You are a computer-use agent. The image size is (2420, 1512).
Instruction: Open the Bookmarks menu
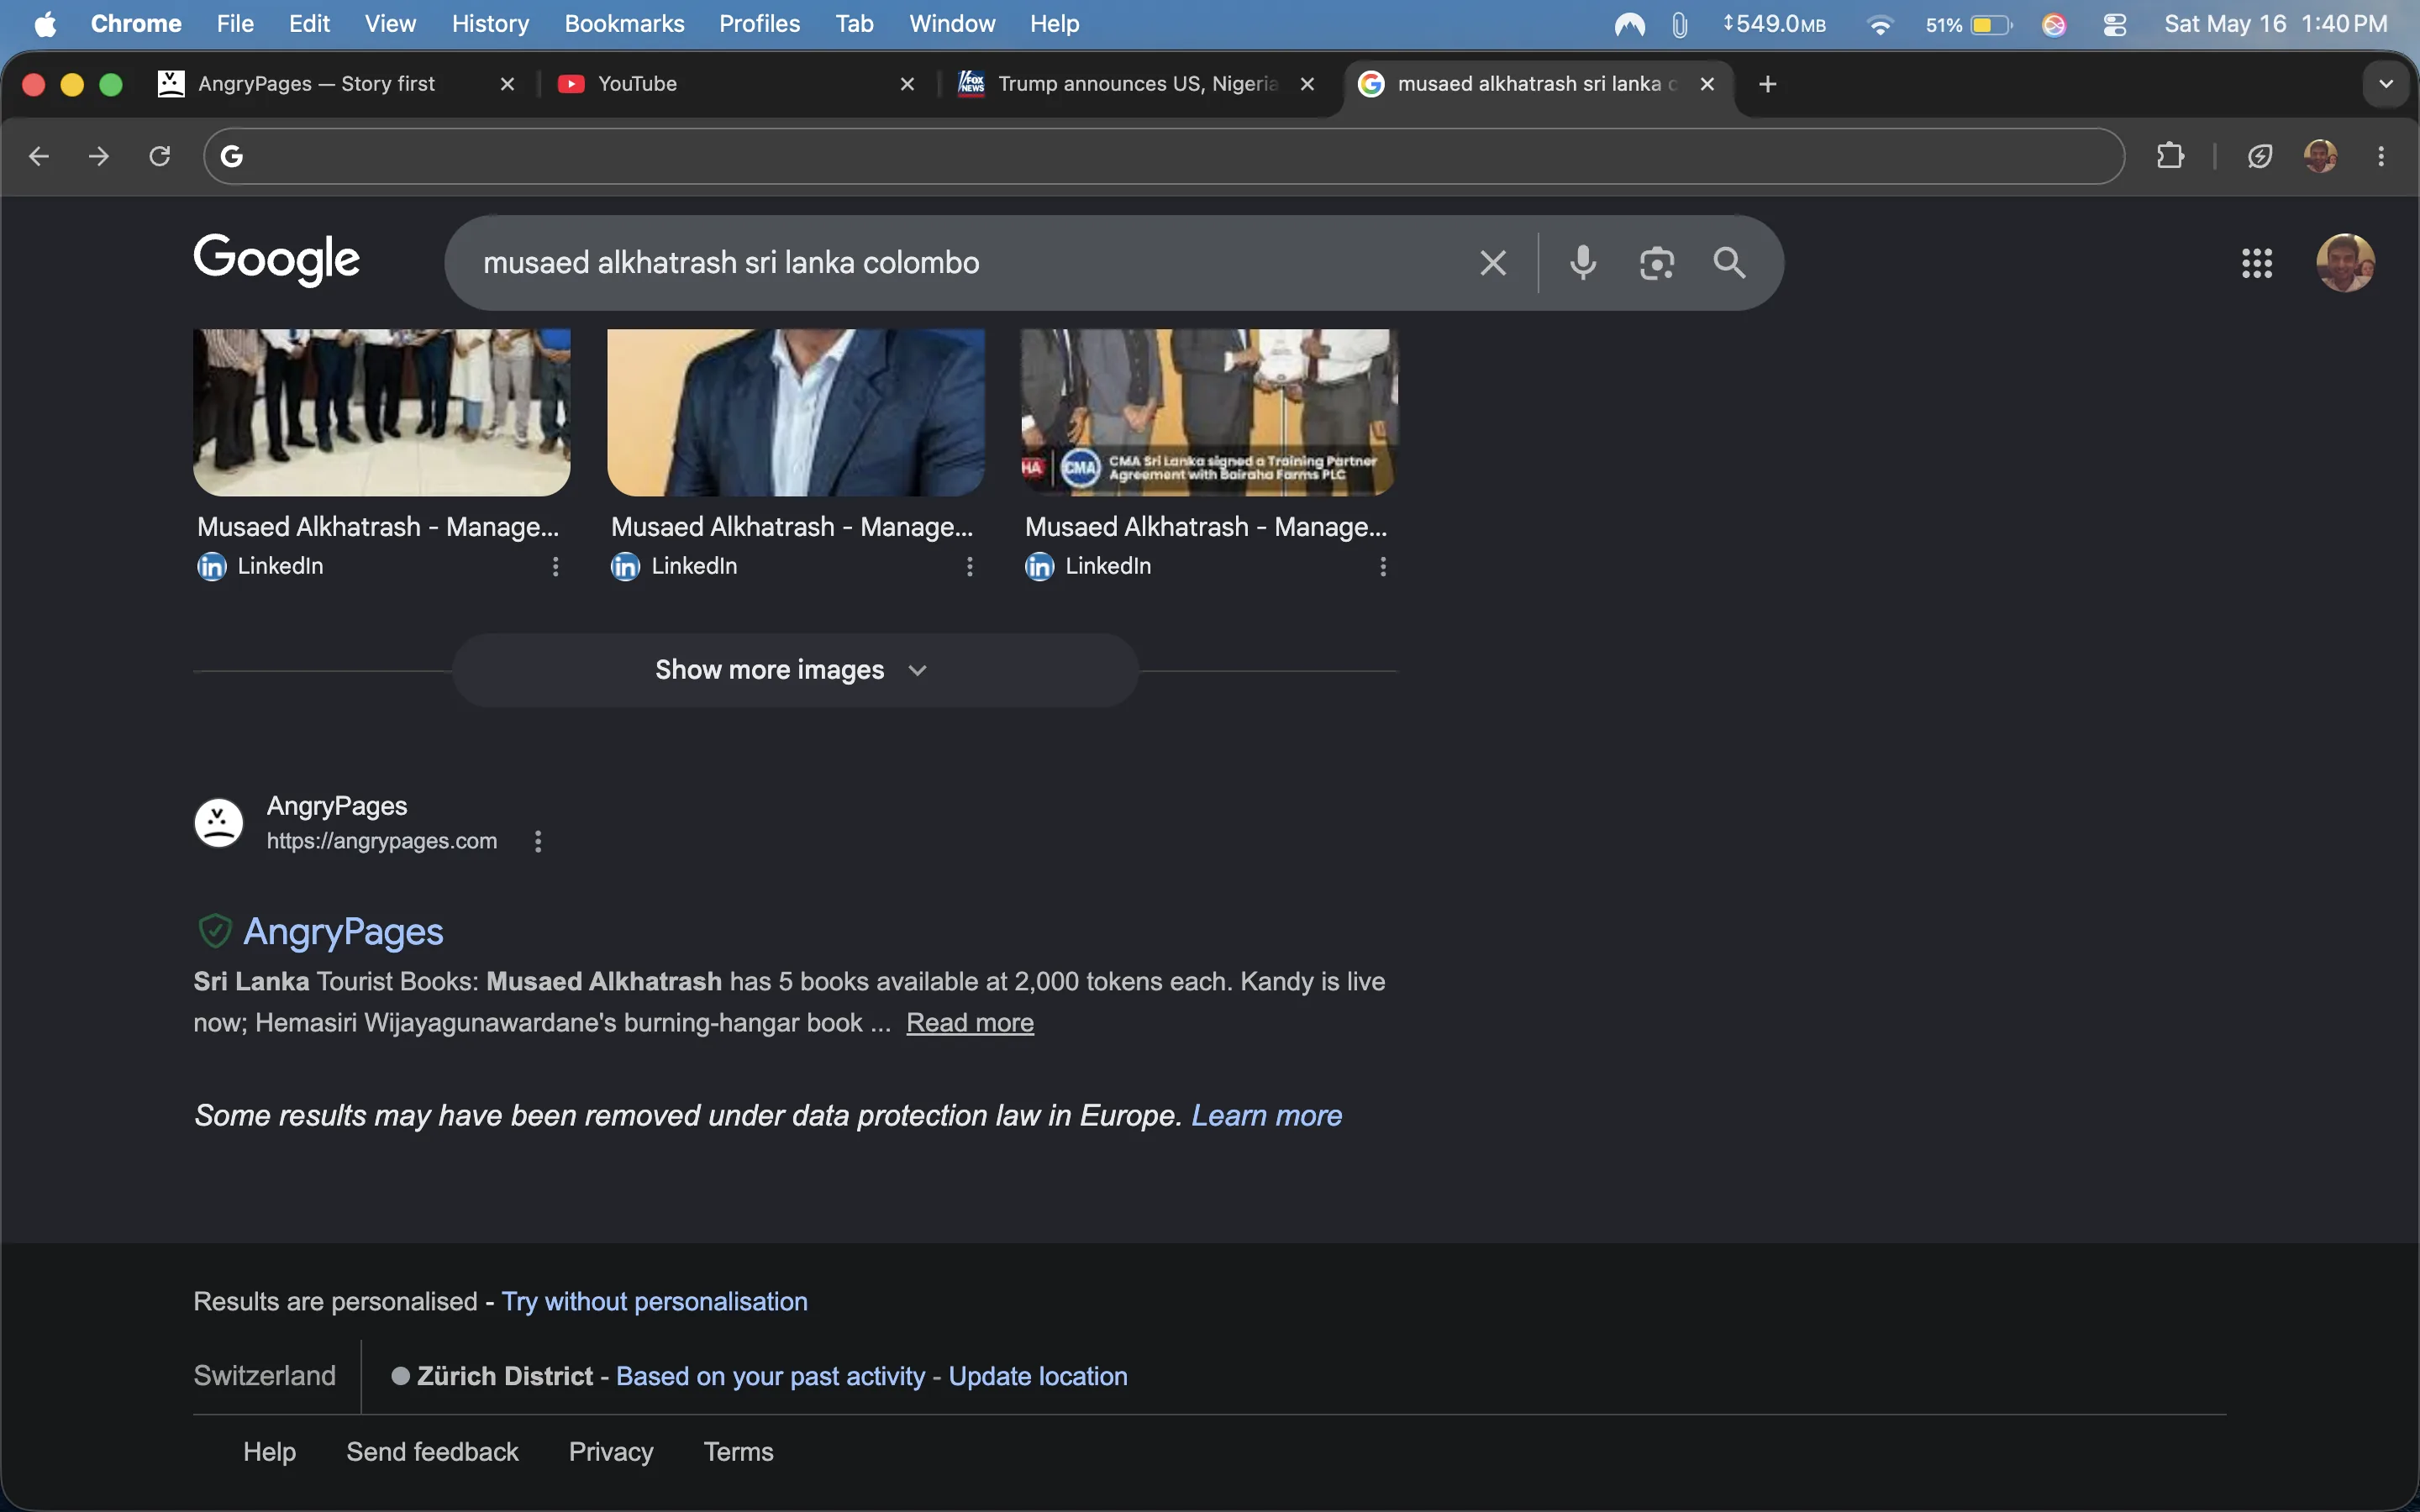(x=624, y=24)
